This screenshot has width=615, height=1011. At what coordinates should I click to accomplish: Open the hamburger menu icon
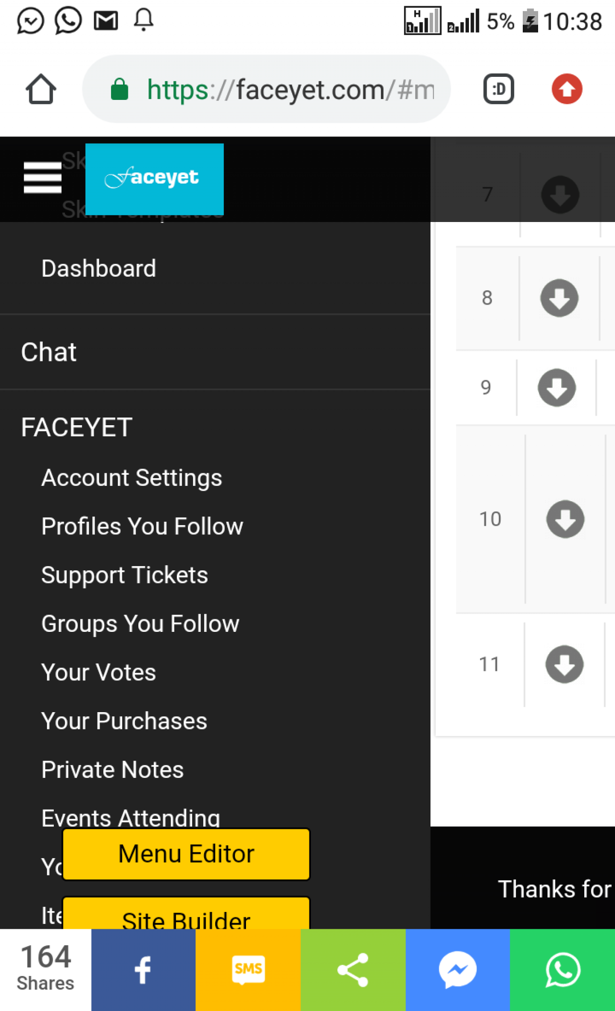pyautogui.click(x=43, y=177)
